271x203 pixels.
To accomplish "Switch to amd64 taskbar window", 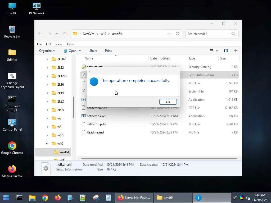I will pos(173,198).
